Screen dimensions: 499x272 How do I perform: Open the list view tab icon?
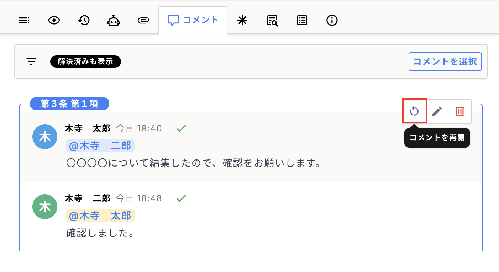pyautogui.click(x=24, y=21)
